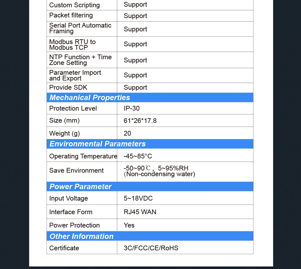Viewport: 301px width, 269px height.
Task: Click the 'Environmental Parameters' section header
Action: [x=150, y=144]
